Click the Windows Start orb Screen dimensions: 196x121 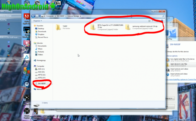(8, 2)
